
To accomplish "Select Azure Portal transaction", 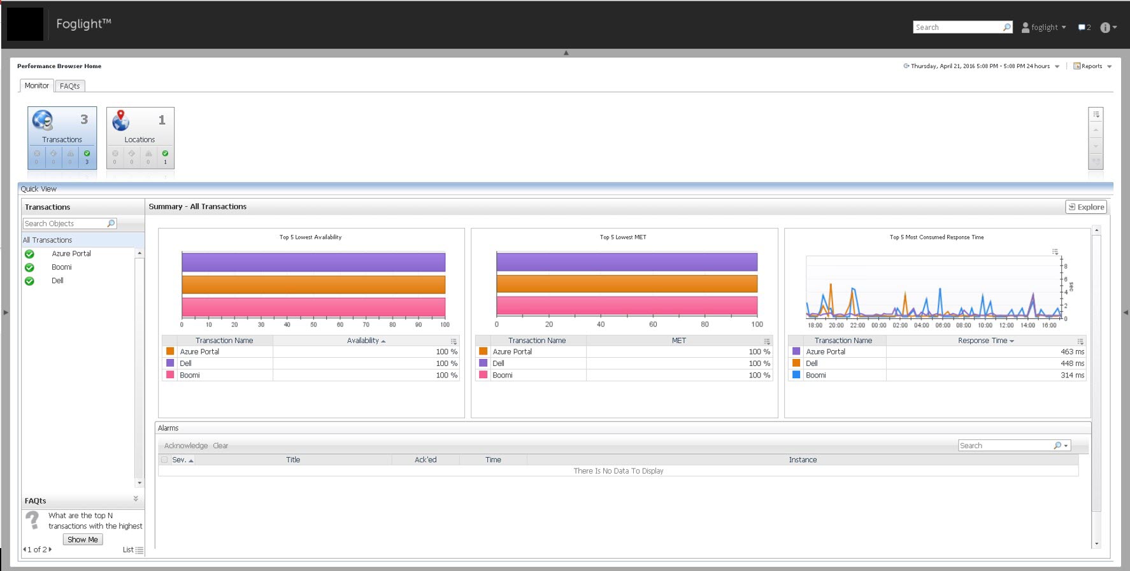I will (71, 253).
